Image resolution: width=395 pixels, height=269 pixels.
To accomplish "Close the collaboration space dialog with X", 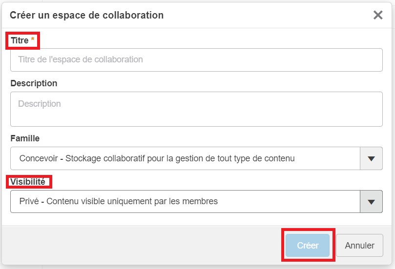I will tap(378, 15).
